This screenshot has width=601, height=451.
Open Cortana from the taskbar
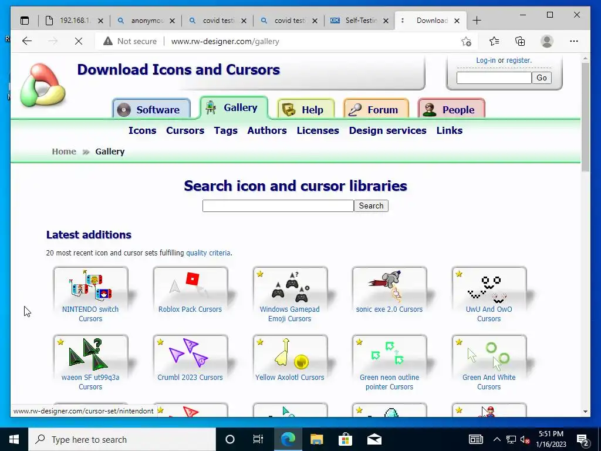point(229,439)
